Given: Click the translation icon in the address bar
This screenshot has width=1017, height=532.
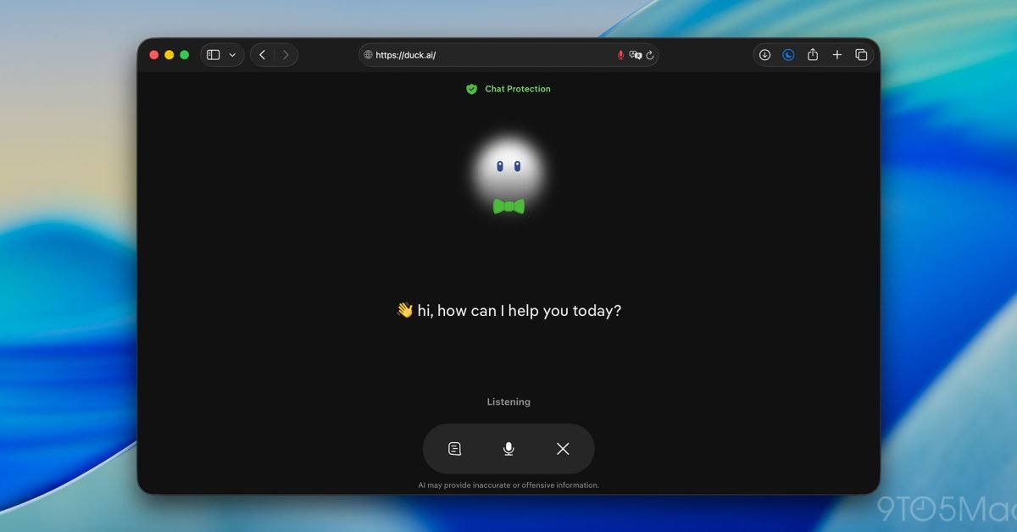Looking at the screenshot, I should point(636,54).
